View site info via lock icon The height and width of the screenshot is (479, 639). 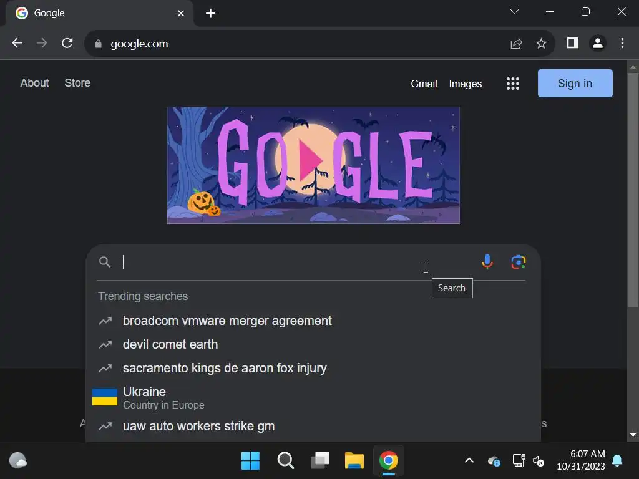tap(98, 44)
